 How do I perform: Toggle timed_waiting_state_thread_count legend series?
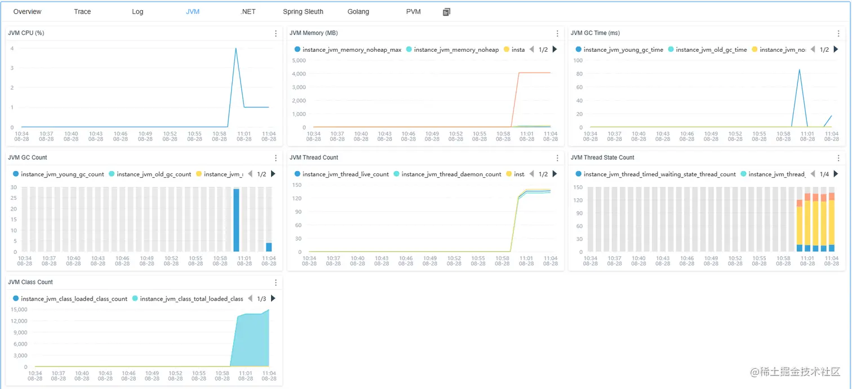655,174
